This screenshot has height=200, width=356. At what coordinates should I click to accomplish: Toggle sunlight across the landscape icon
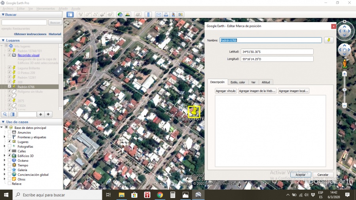point(128,15)
